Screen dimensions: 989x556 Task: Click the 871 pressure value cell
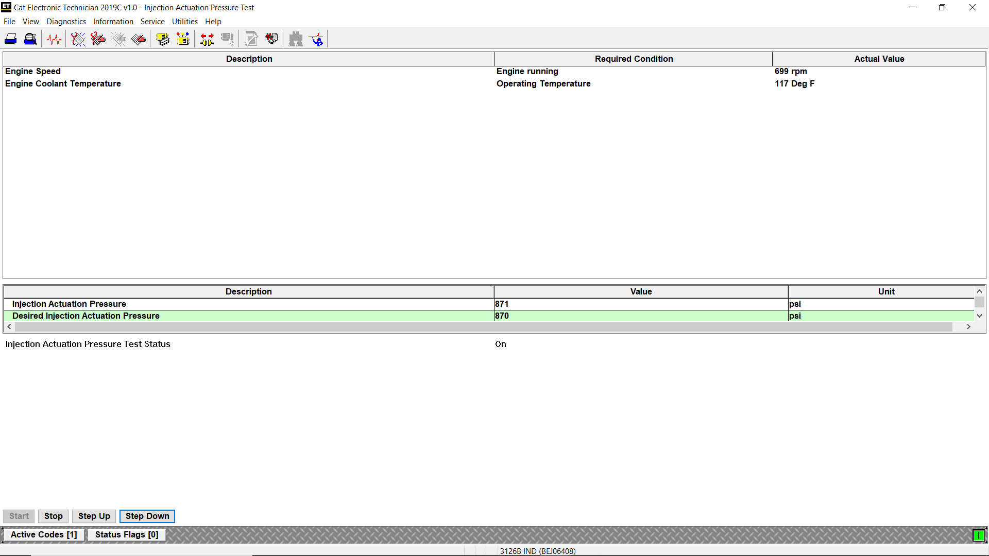pos(641,304)
